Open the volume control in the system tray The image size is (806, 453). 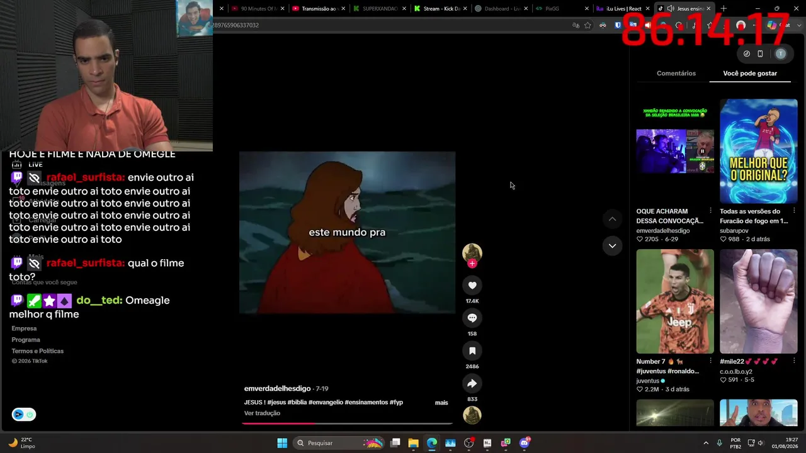(x=761, y=443)
